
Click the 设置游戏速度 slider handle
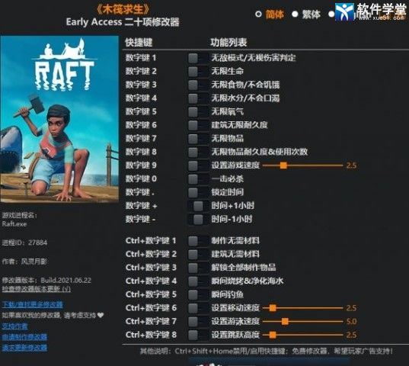point(283,165)
